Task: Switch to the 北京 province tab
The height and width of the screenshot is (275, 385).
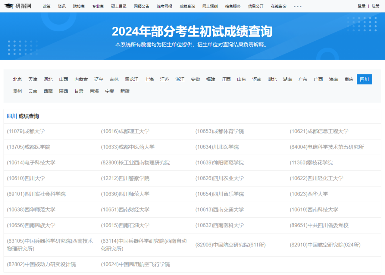Action: (x=17, y=79)
